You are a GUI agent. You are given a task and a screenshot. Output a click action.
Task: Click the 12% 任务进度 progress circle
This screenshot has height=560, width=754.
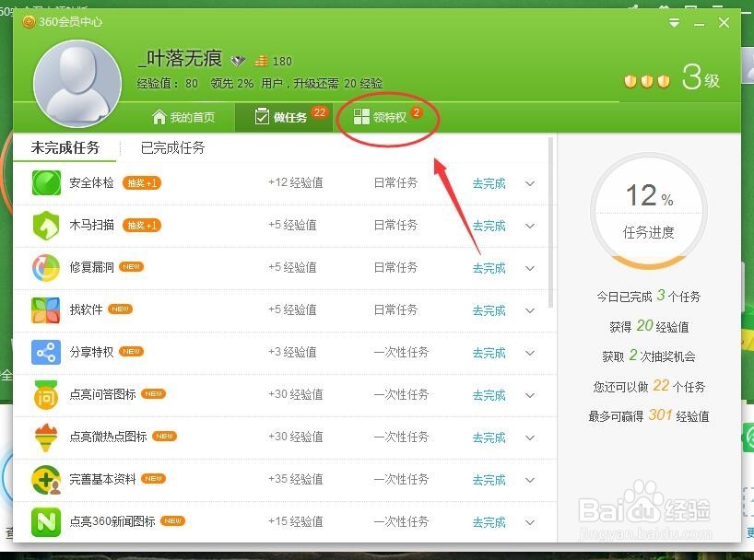pyautogui.click(x=649, y=211)
